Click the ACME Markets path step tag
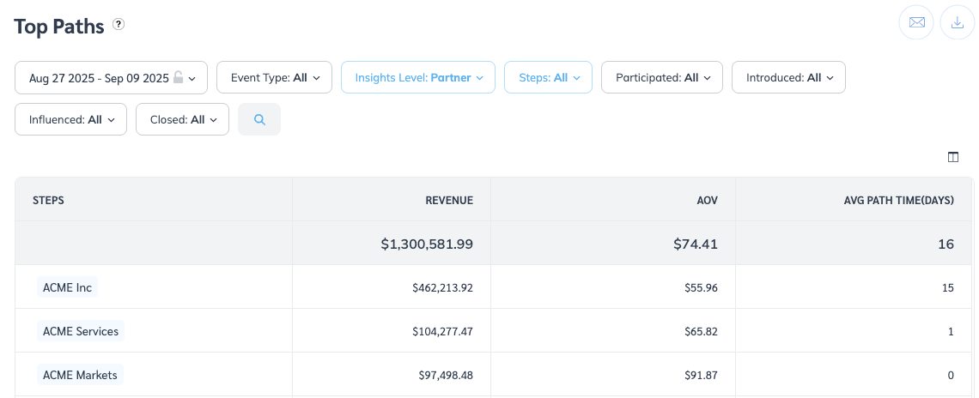The width and height of the screenshot is (979, 398). coord(80,375)
